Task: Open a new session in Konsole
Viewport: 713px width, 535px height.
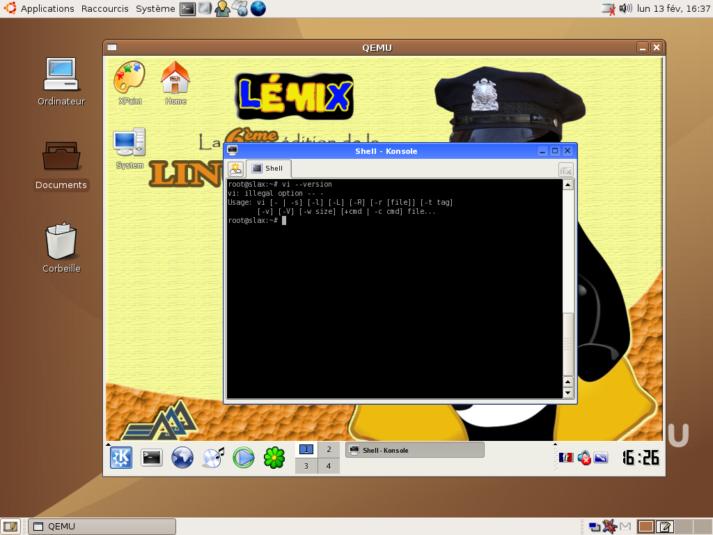Action: [235, 169]
